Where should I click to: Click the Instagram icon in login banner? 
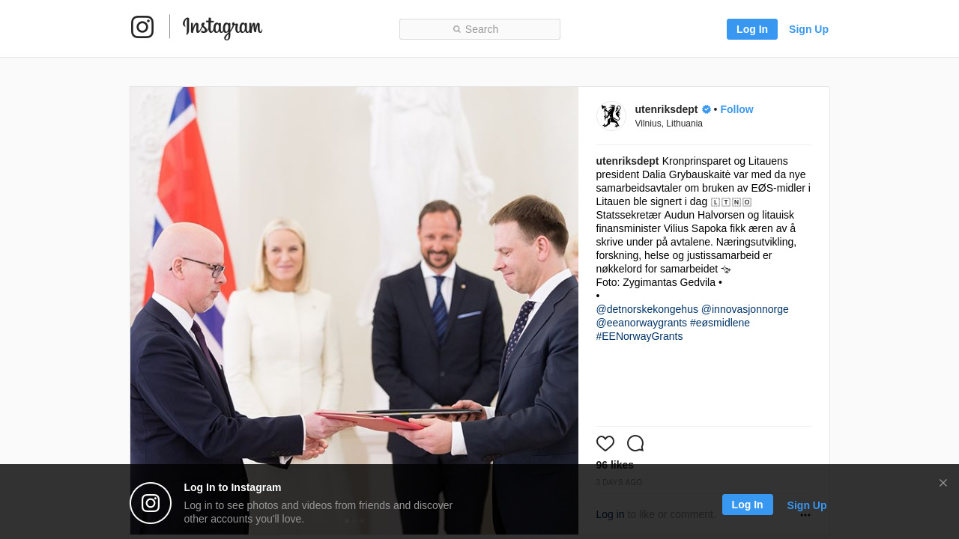[x=151, y=503]
